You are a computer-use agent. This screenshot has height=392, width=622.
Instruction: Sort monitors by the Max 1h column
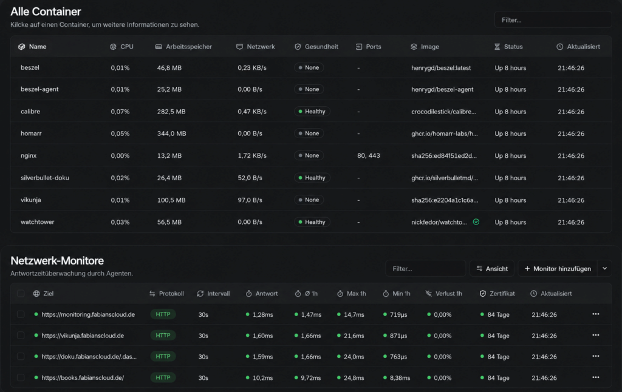(352, 294)
